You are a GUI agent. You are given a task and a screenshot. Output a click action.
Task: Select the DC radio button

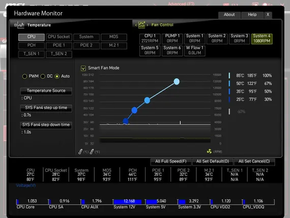(x=43, y=76)
